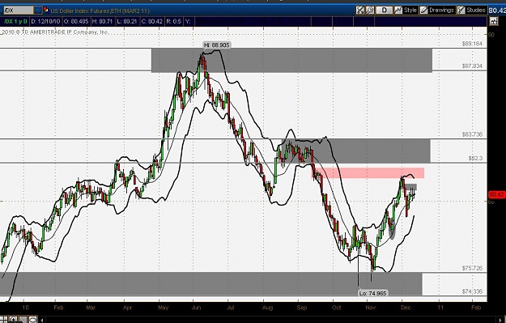Click the /DX 1 y D chart label
506x323 pixels.
click(15, 22)
